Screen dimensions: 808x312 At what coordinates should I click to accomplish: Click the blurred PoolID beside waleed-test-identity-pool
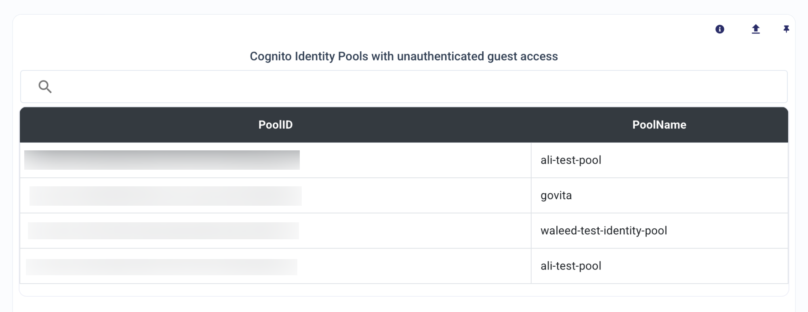(x=163, y=230)
